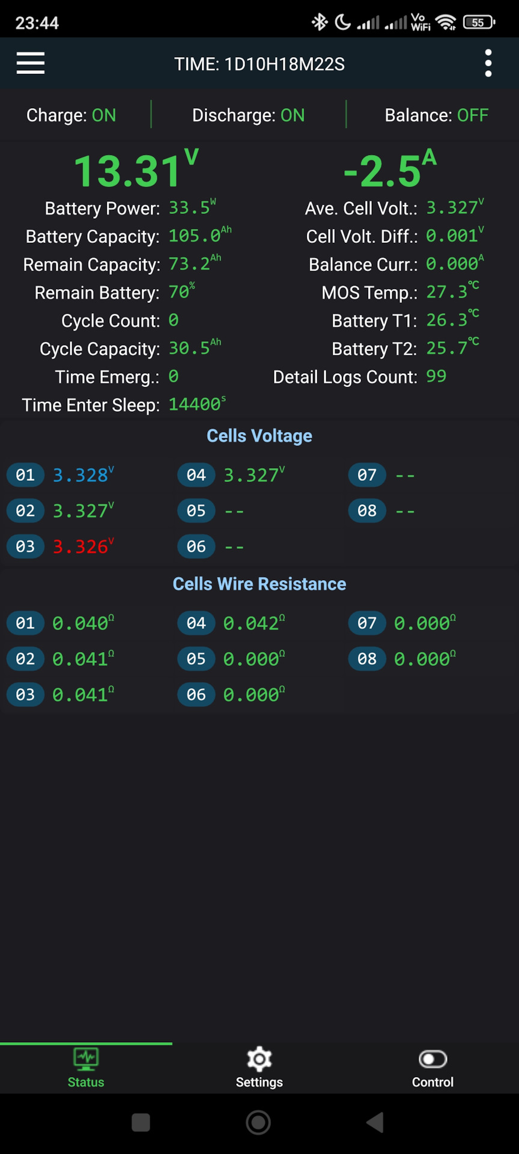
Task: Tap the battery level indicator
Action: [479, 22]
